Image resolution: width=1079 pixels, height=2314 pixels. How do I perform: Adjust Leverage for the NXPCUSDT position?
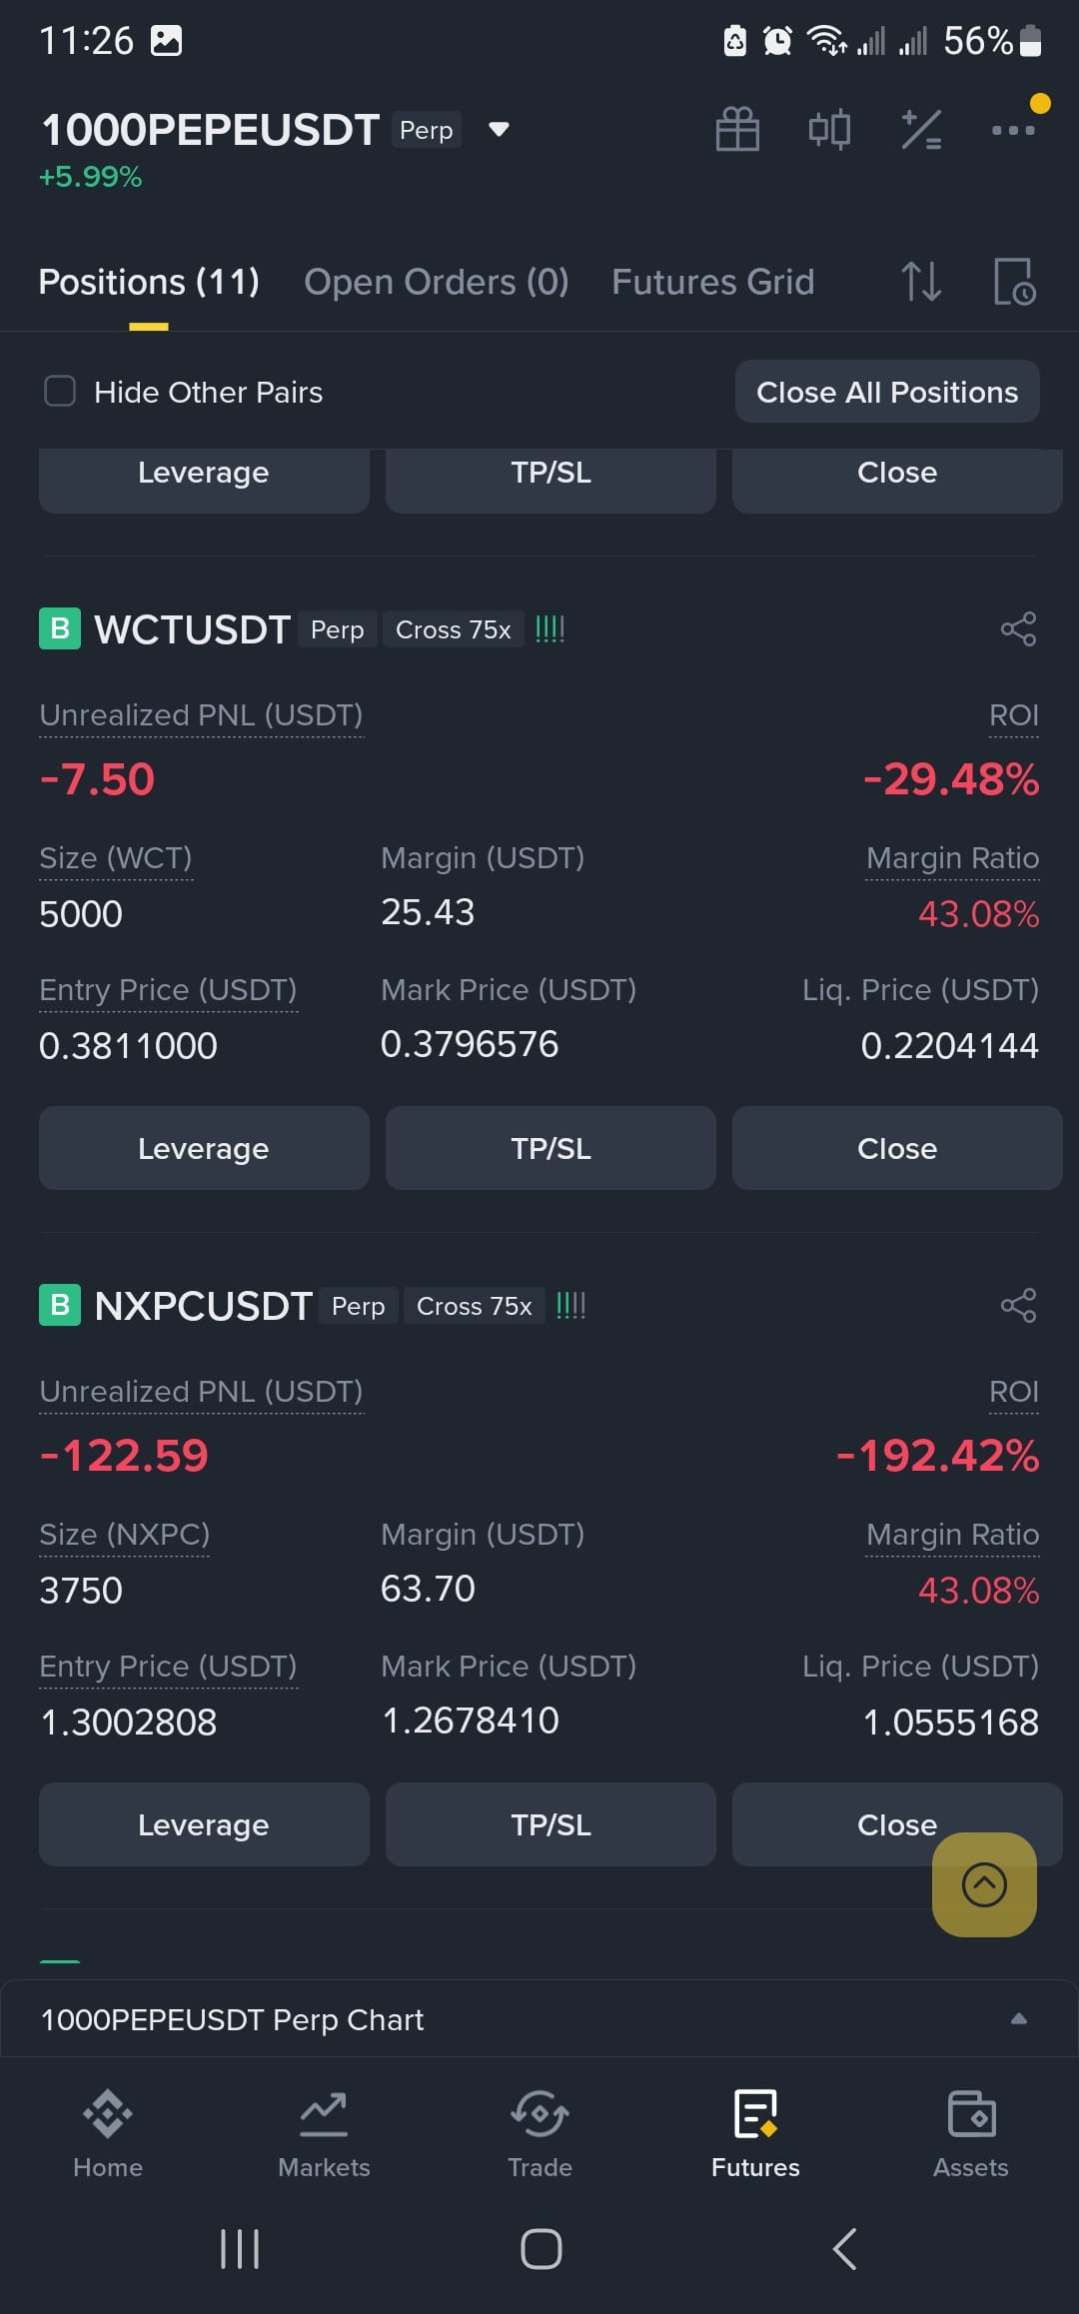tap(204, 1824)
